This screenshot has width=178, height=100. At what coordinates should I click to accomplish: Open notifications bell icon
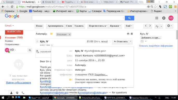click(x=164, y=18)
